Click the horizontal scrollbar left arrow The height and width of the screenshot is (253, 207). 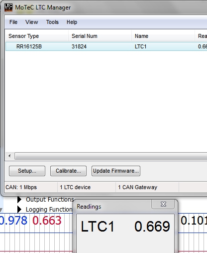pyautogui.click(x=9, y=156)
